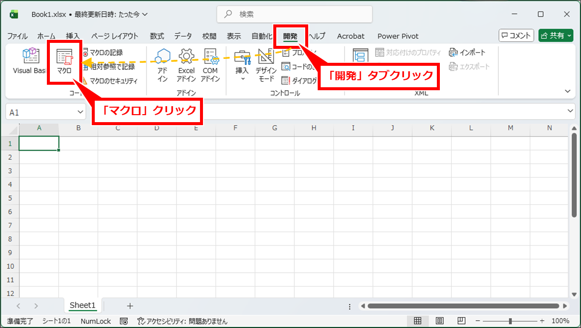
Task: Open the Visual Basic editor
Action: [x=30, y=62]
